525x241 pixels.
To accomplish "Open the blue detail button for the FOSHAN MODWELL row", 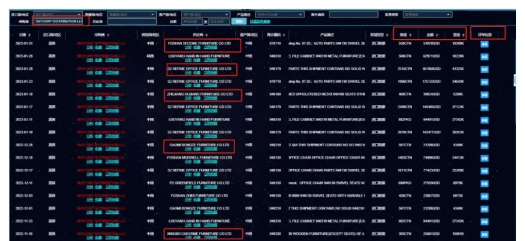I will pyautogui.click(x=484, y=159).
